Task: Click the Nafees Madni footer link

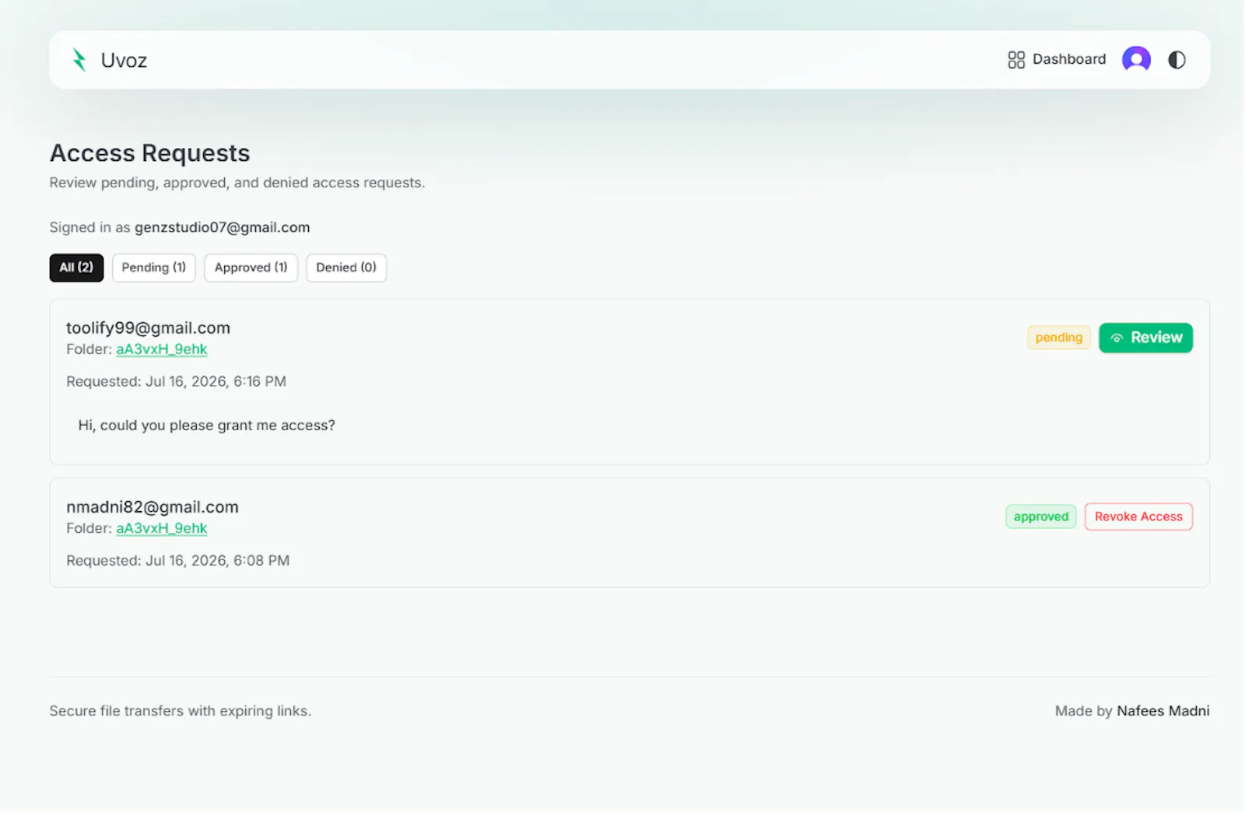Action: click(1163, 710)
